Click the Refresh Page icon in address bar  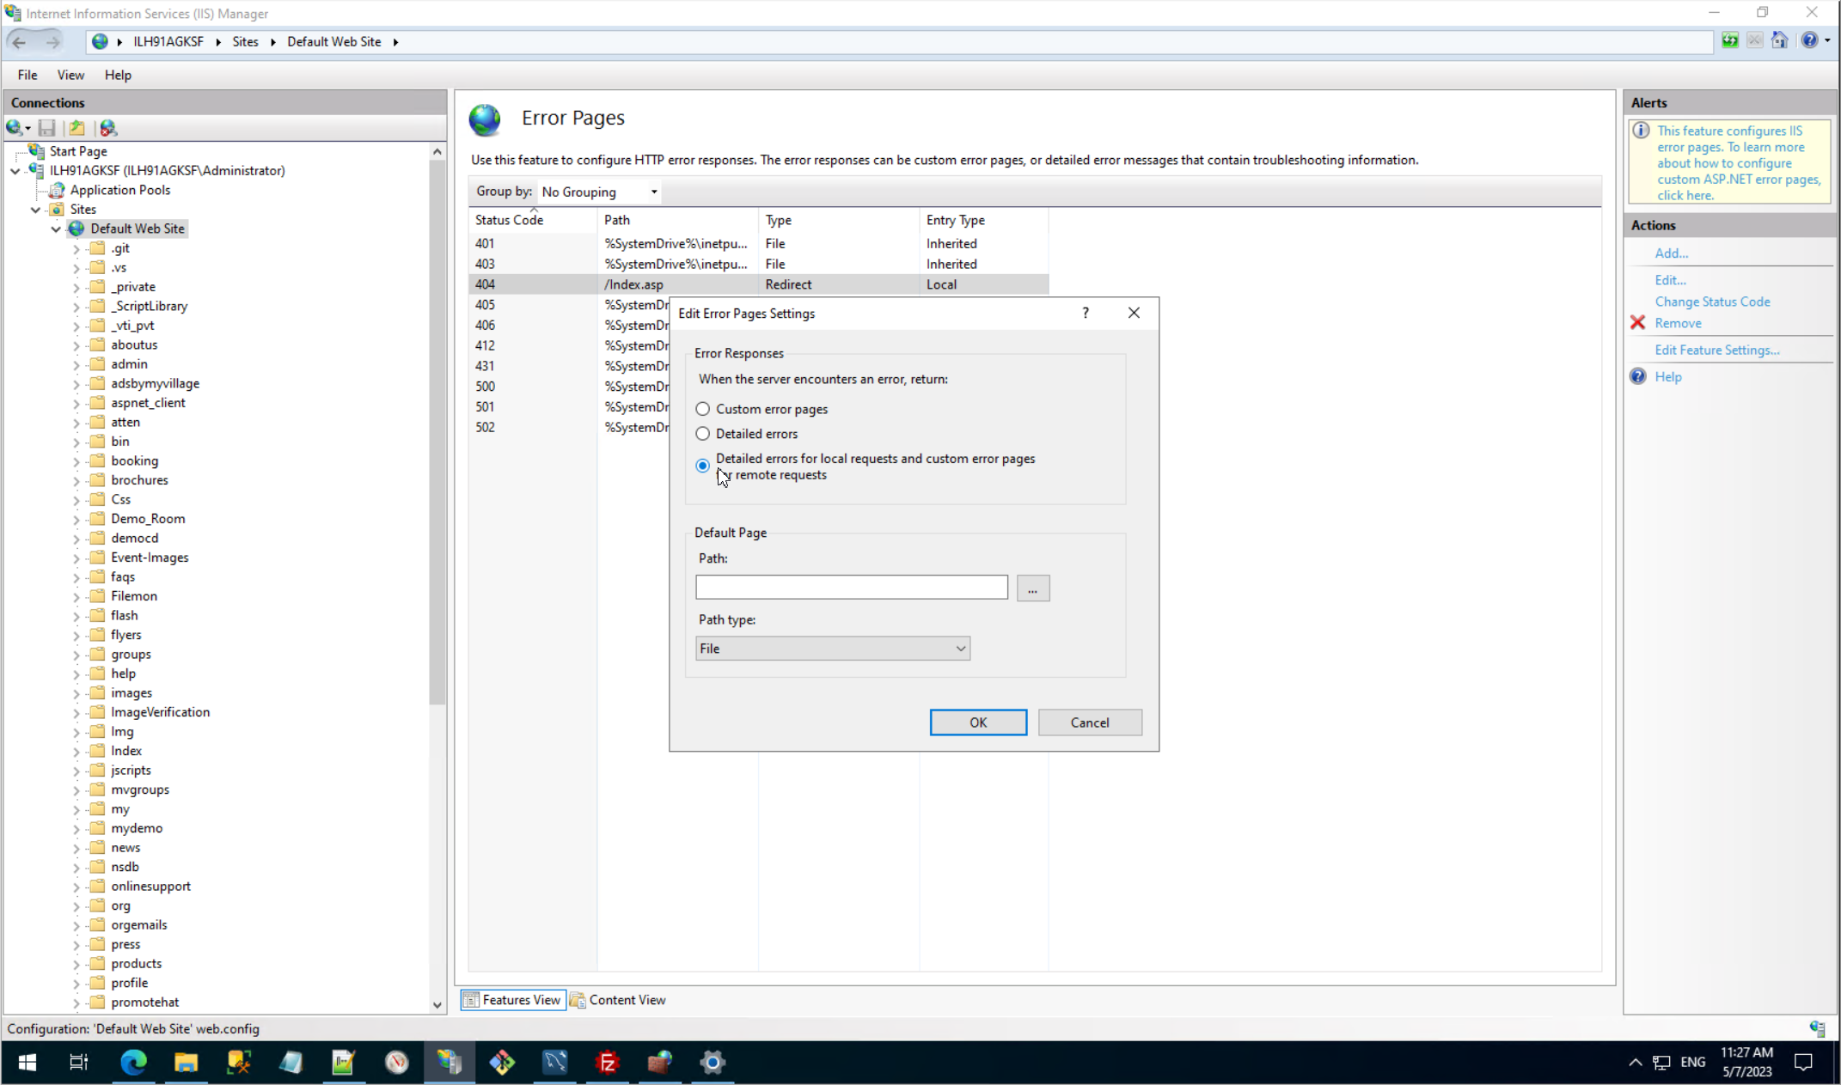(x=1729, y=41)
